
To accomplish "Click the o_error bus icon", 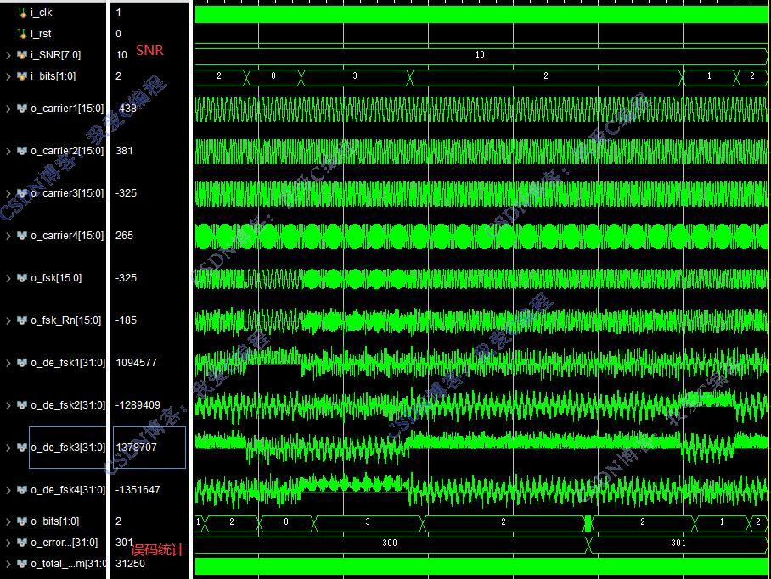I will click(x=21, y=543).
